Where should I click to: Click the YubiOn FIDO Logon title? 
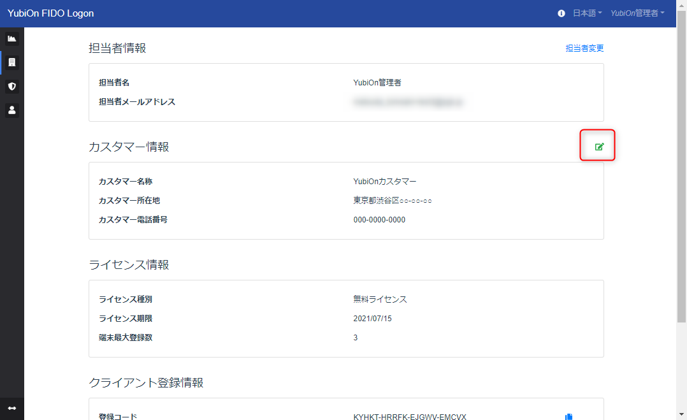[x=51, y=13]
